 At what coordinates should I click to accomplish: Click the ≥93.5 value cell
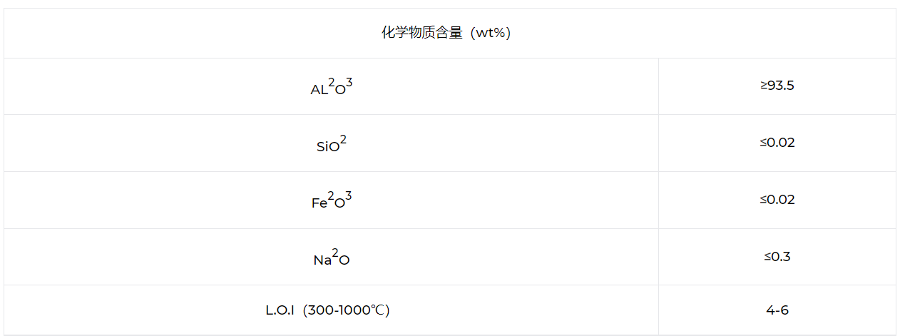(x=777, y=86)
